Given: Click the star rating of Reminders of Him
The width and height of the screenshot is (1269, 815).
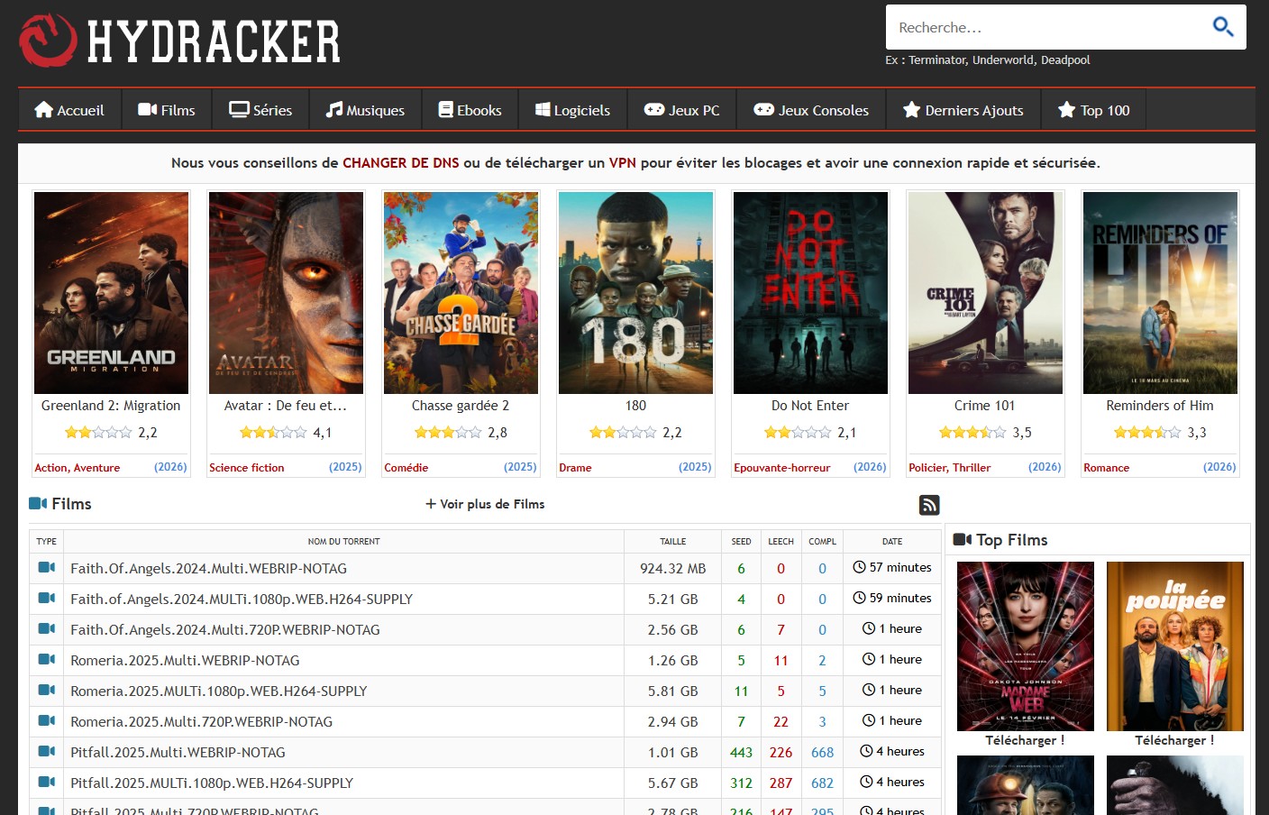Looking at the screenshot, I should click(1147, 433).
